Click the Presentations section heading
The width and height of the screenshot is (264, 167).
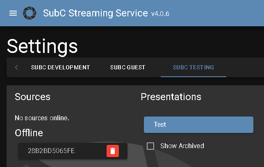pyautogui.click(x=171, y=97)
